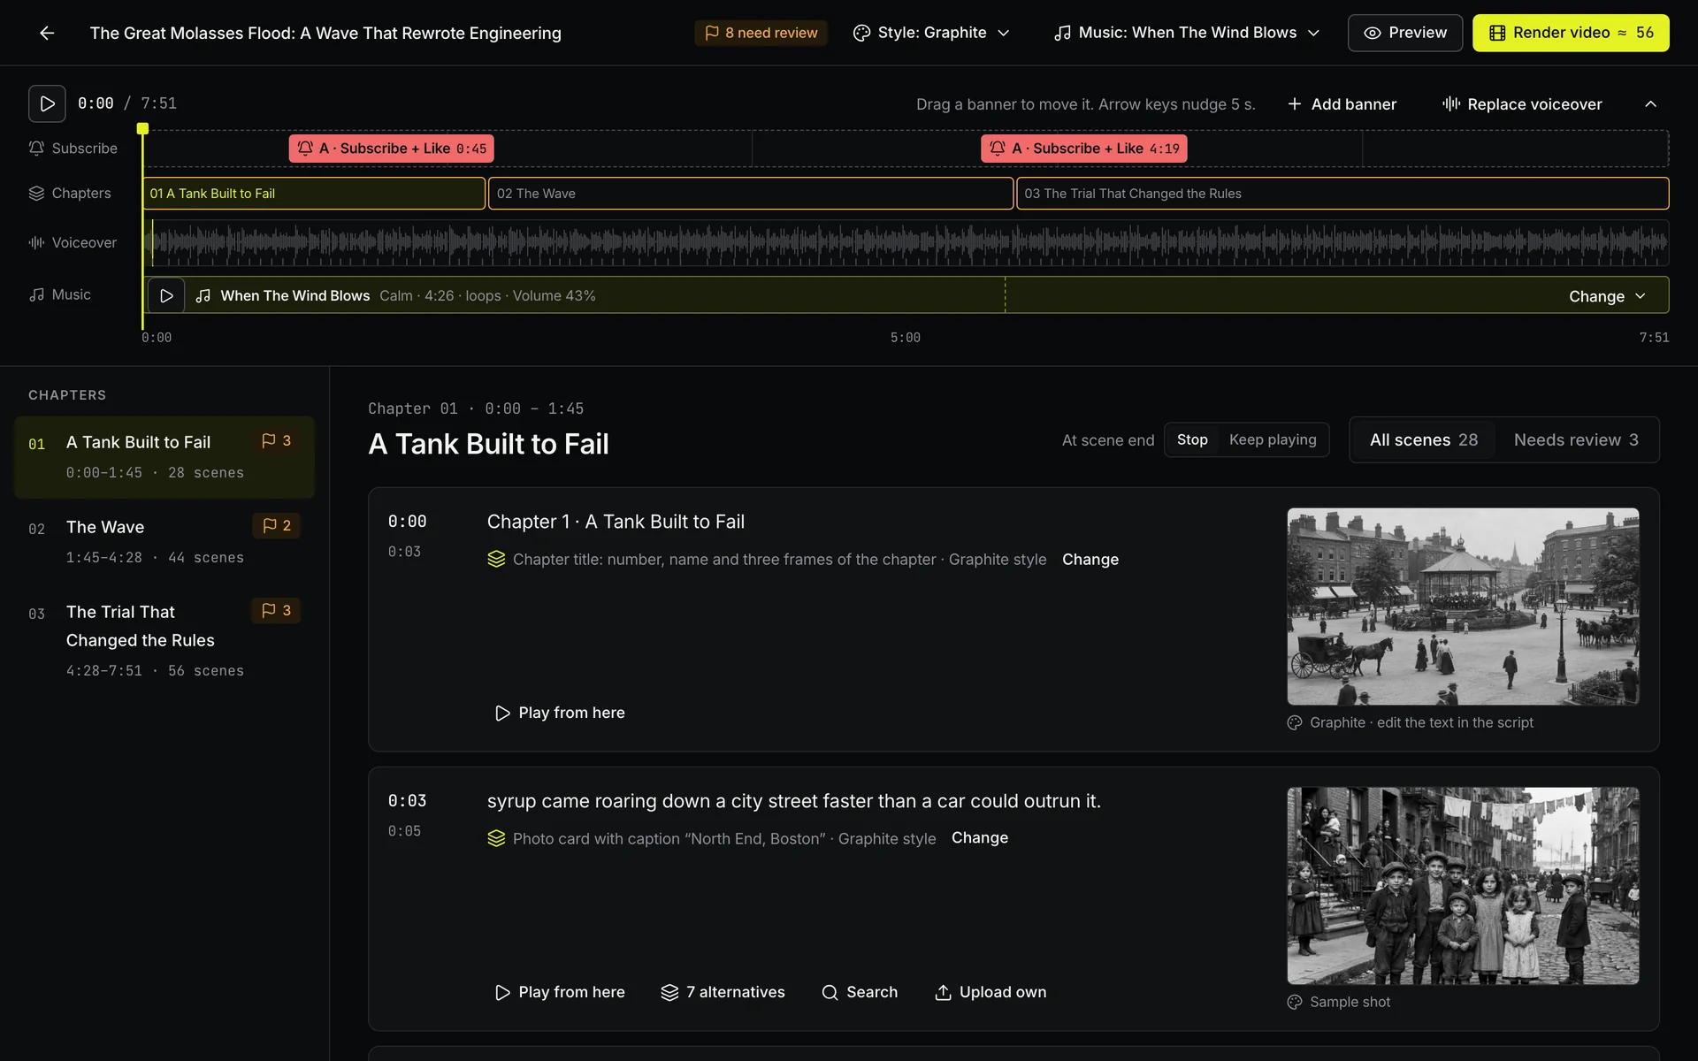Click 7 alternatives in the 0:03 scene
This screenshot has height=1061, width=1698.
click(x=723, y=992)
